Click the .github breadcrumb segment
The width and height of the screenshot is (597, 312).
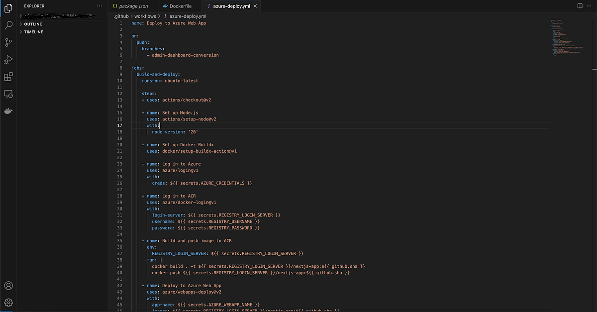[121, 16]
